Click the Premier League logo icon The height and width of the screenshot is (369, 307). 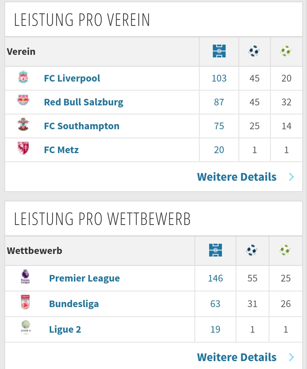[25, 277]
